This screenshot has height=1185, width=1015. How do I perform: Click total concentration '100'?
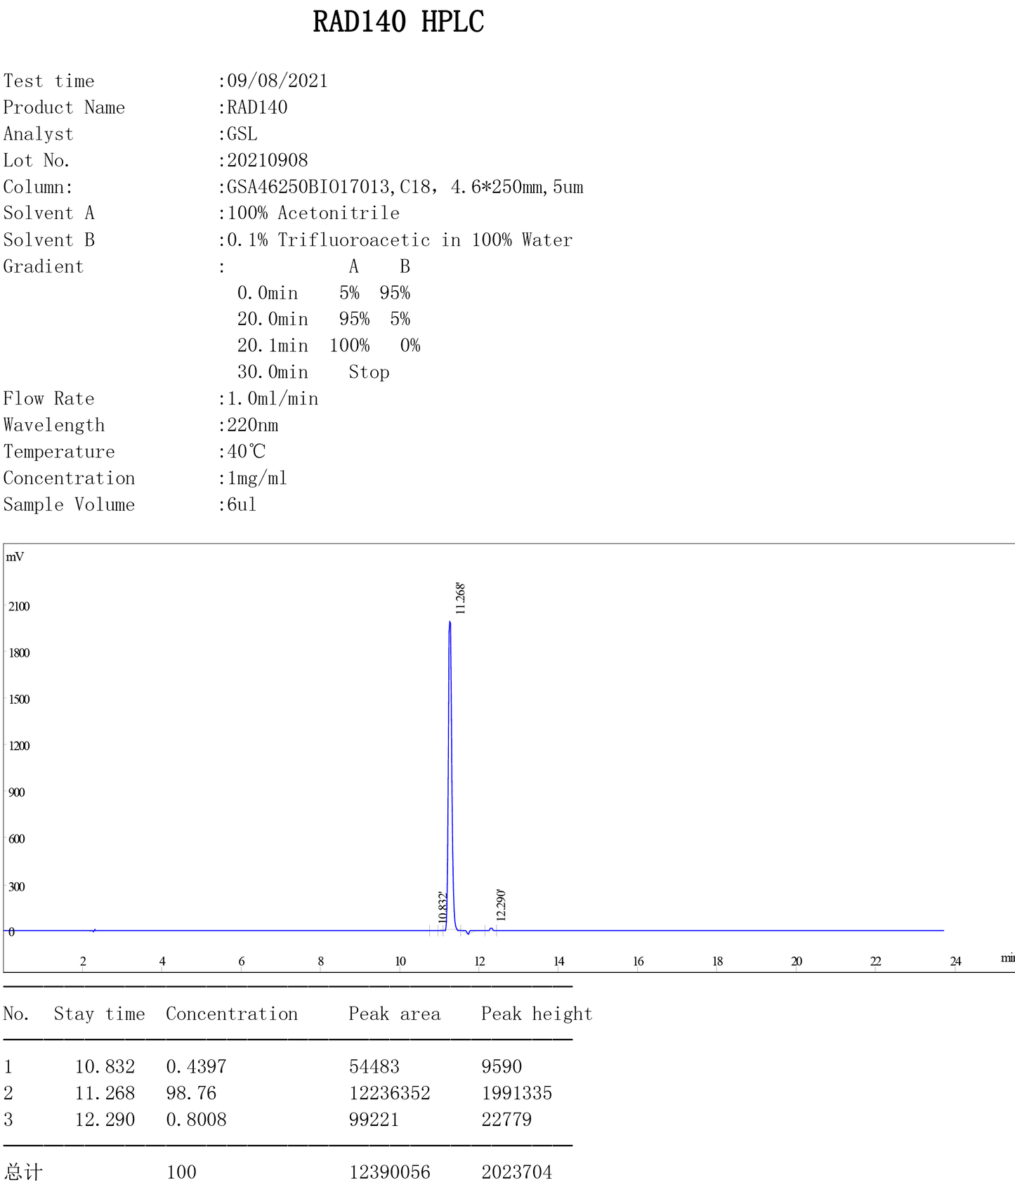click(x=181, y=1172)
